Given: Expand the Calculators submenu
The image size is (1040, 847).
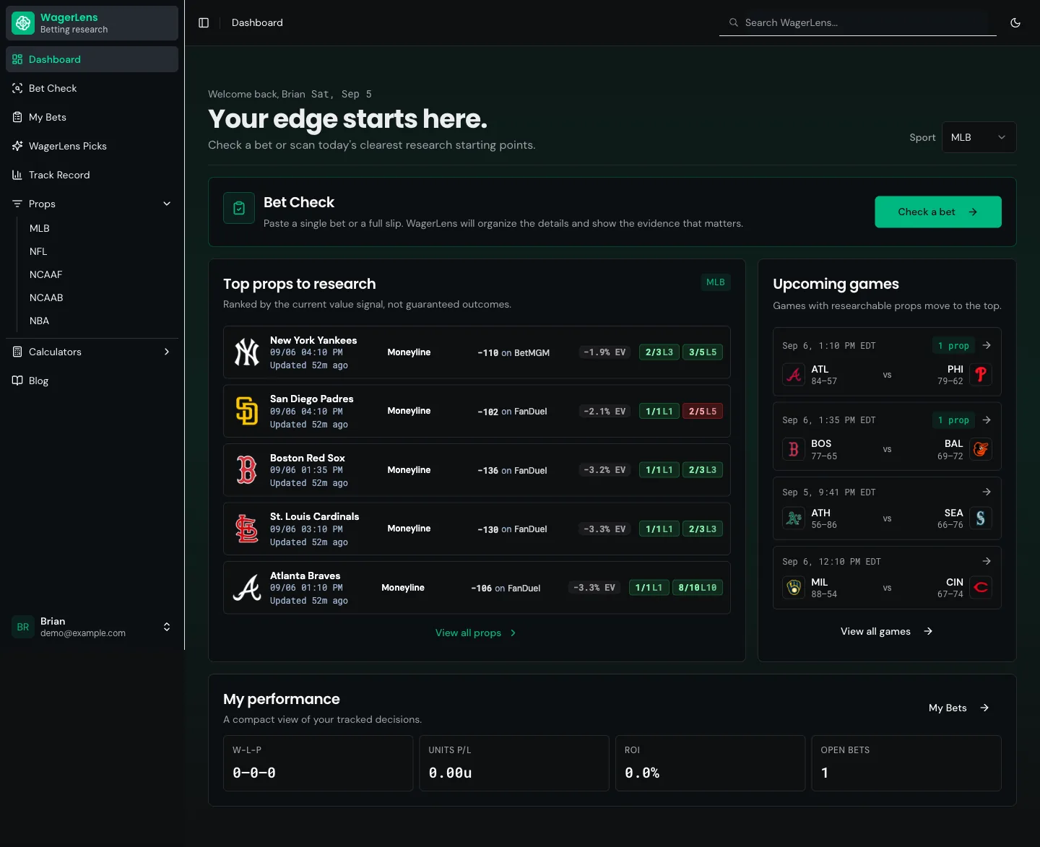Looking at the screenshot, I should pos(92,352).
